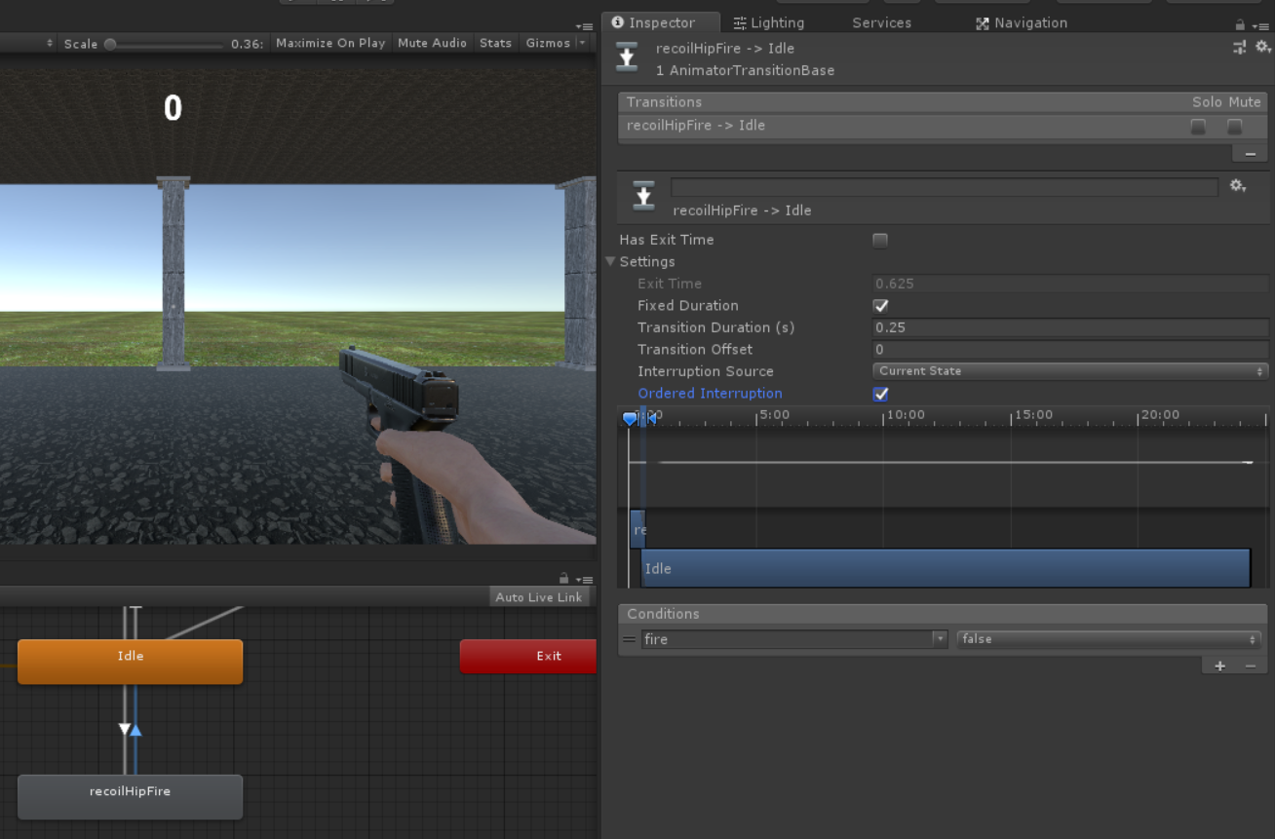The height and width of the screenshot is (839, 1275).
Task: Open Interruption Source dropdown
Action: 1070,371
